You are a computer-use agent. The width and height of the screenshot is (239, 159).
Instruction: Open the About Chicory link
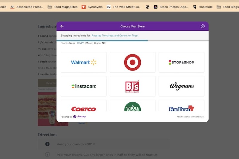tap(183, 117)
